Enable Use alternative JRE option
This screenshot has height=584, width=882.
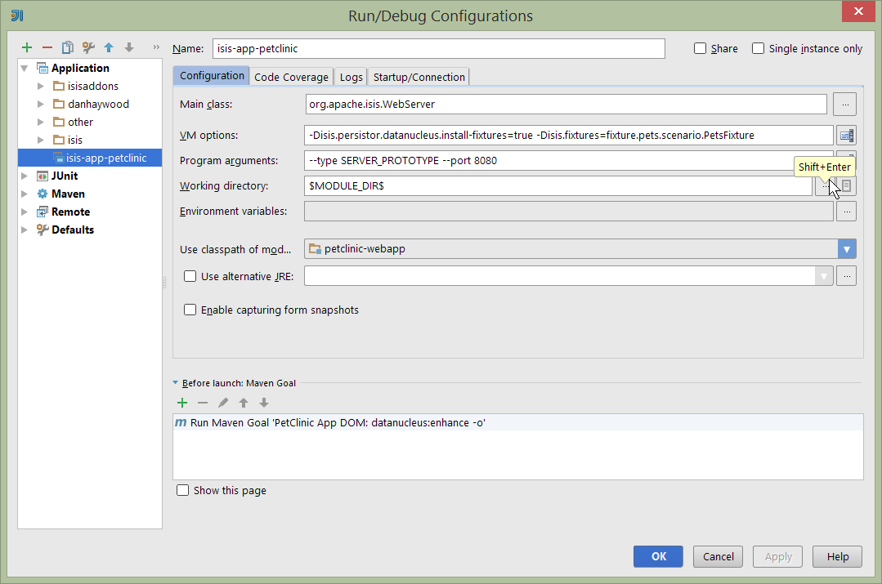point(190,277)
